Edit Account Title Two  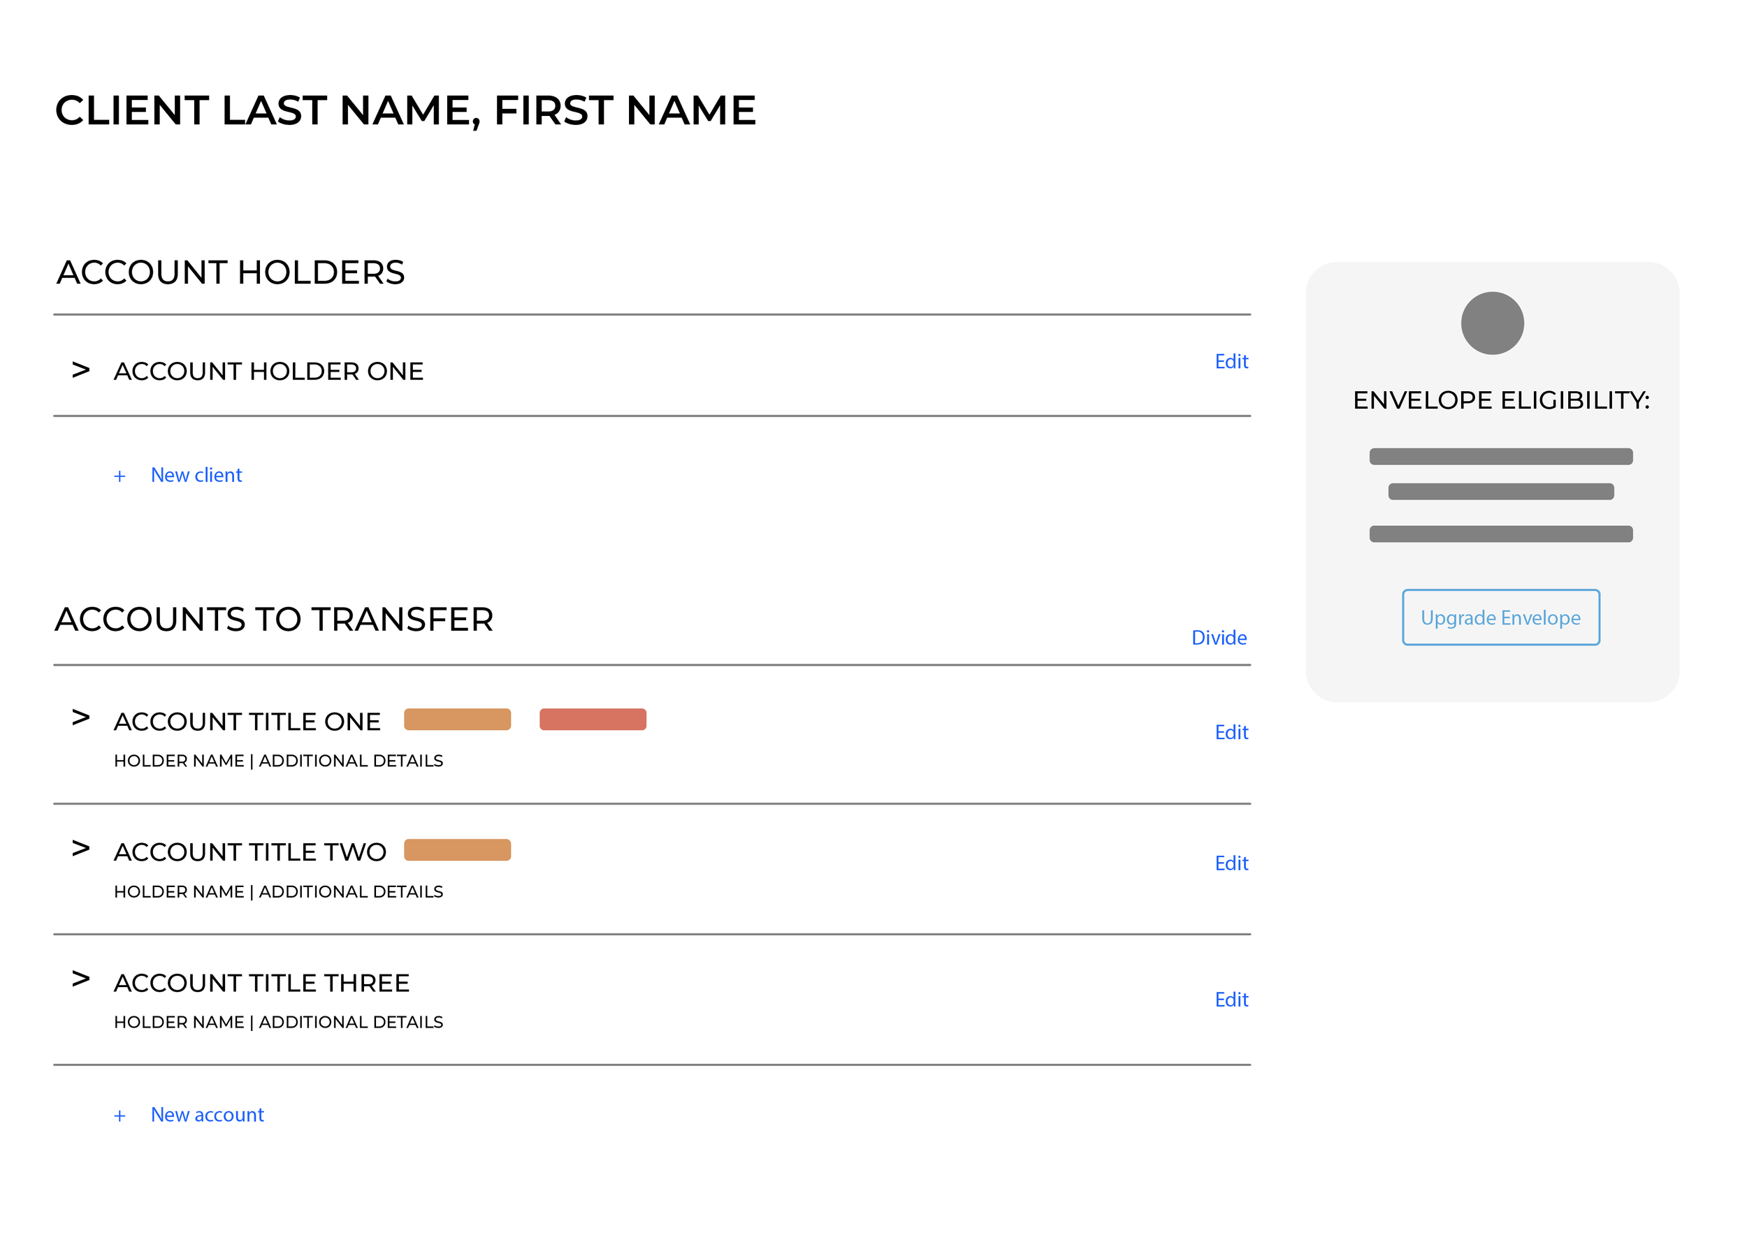(x=1231, y=864)
